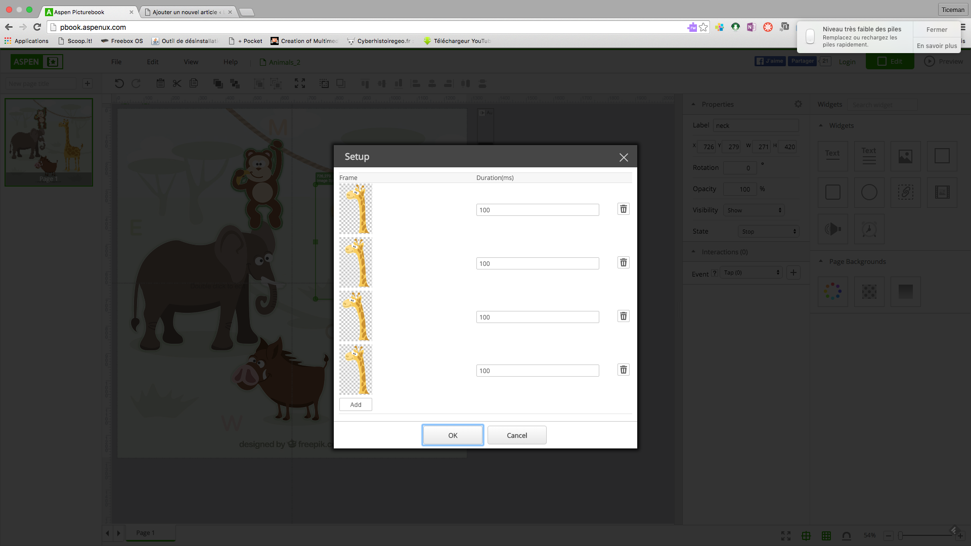Click the Align bottom toolbar icon
This screenshot has width=971, height=546.
click(399, 83)
